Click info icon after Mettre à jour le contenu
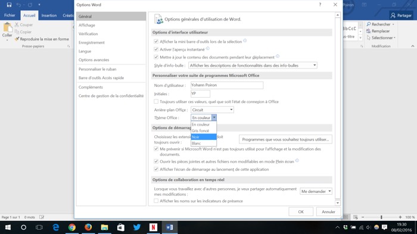417x234 pixels. [278, 56]
